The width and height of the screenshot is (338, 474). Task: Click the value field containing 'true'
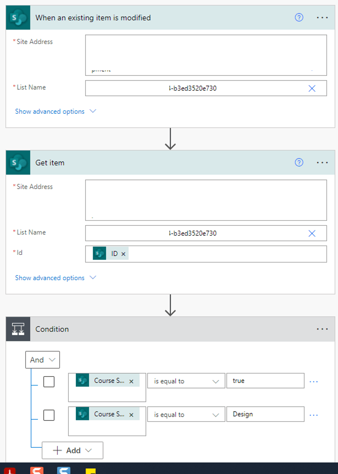pyautogui.click(x=266, y=380)
